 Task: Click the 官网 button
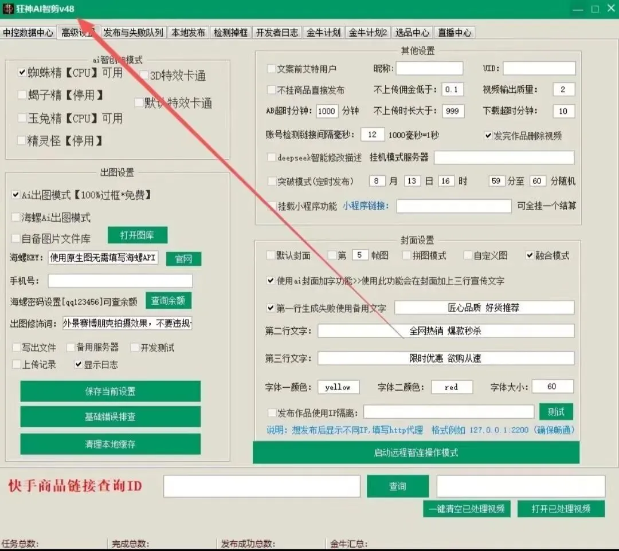pos(183,259)
